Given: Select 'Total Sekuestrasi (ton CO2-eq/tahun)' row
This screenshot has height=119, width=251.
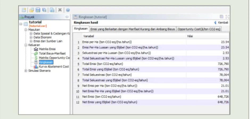Looking at the screenshot, I should coord(107,75).
